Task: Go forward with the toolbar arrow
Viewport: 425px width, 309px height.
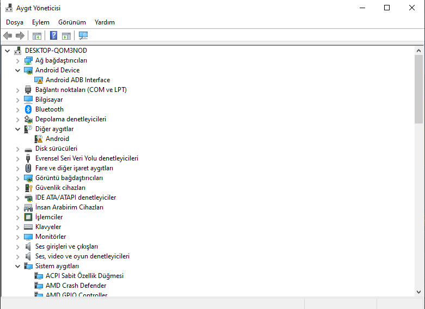Action: click(x=20, y=35)
